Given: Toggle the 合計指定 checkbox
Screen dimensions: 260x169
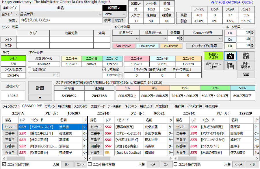Looking at the screenshot, I should 30,69.
